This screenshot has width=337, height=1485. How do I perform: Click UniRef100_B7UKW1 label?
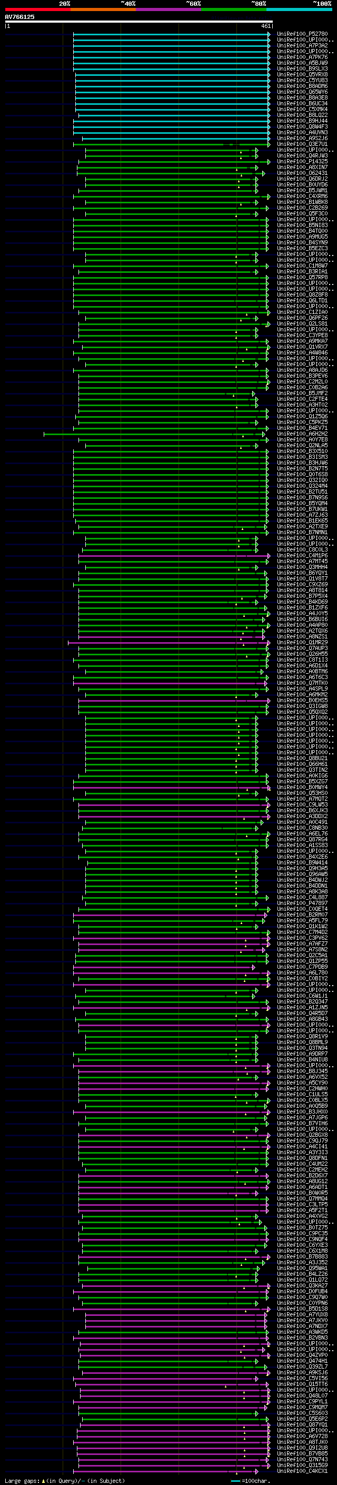302,509
